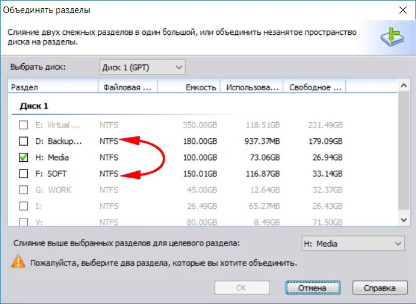Click the 231.49GB free space value
The width and height of the screenshot is (416, 304).
[x=326, y=125]
